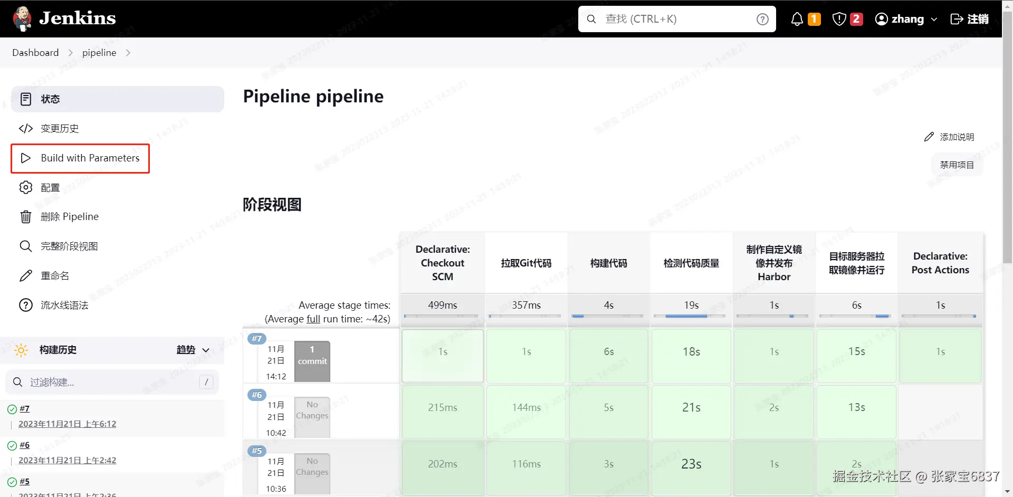Open build #7 link in history

coord(25,409)
